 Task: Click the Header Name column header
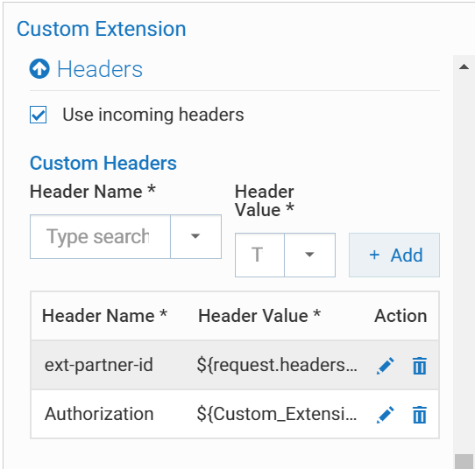[104, 316]
